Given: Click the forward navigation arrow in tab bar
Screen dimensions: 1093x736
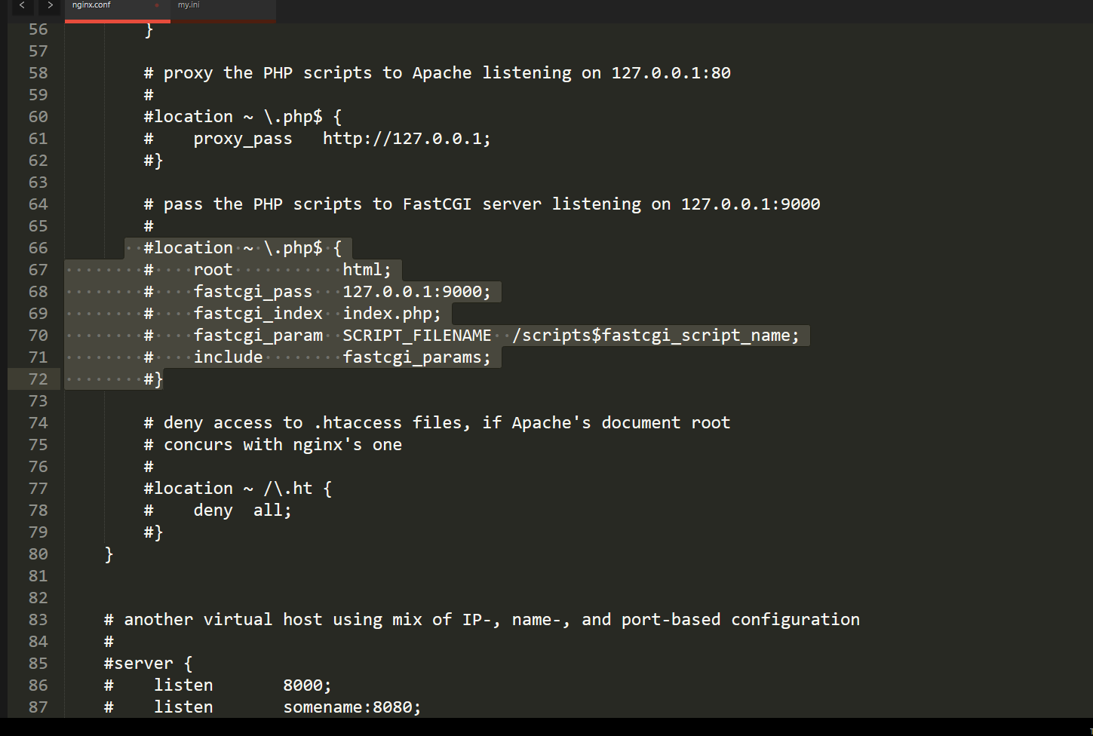Looking at the screenshot, I should coord(50,6).
